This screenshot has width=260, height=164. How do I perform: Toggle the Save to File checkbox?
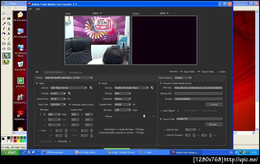click(161, 119)
